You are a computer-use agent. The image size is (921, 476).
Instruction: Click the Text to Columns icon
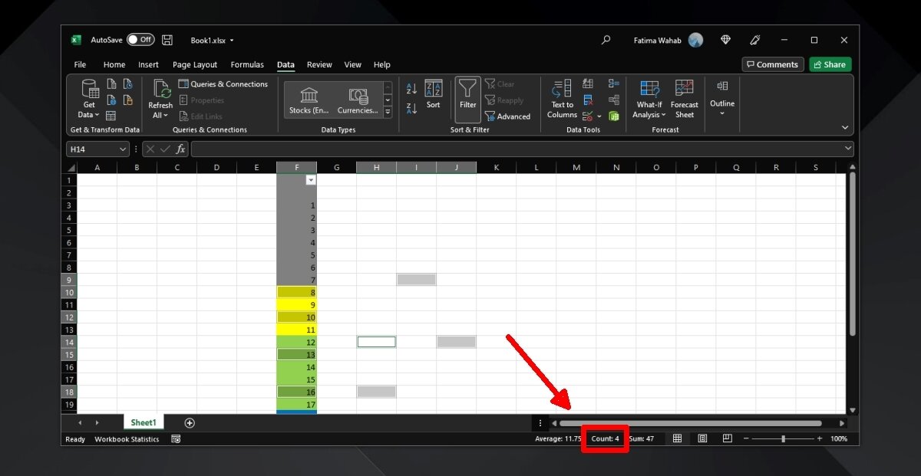[562, 89]
